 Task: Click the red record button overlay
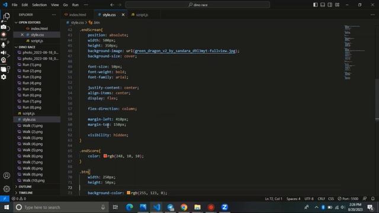point(4,34)
